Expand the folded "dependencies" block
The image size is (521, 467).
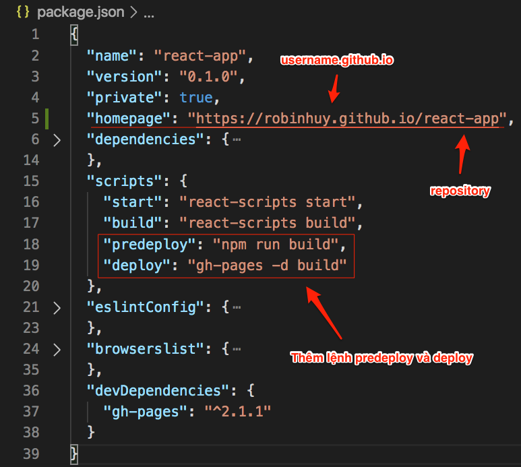click(x=57, y=140)
